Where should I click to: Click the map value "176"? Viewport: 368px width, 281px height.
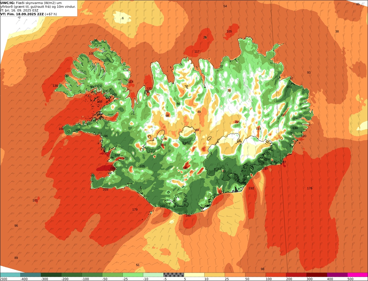tap(310, 188)
